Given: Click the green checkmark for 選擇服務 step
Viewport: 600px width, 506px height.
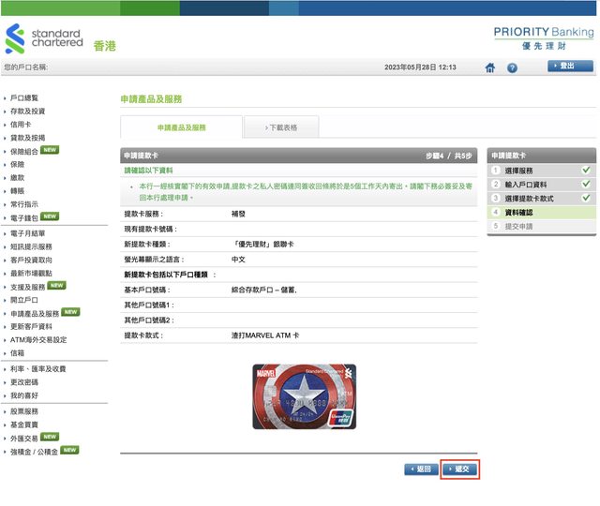Looking at the screenshot, I should (x=585, y=171).
